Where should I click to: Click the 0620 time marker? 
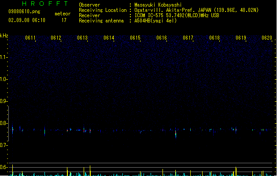pyautogui.click(x=267, y=38)
